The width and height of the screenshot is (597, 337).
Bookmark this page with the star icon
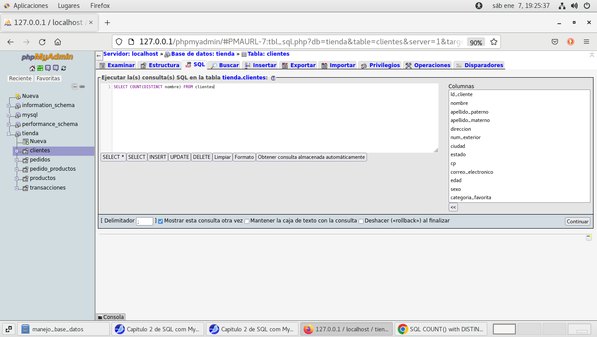point(494,42)
